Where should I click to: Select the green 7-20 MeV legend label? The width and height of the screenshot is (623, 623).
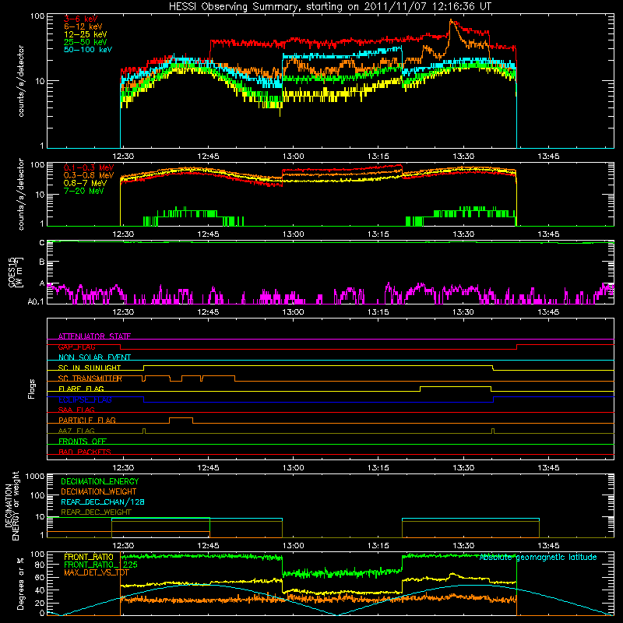83,191
